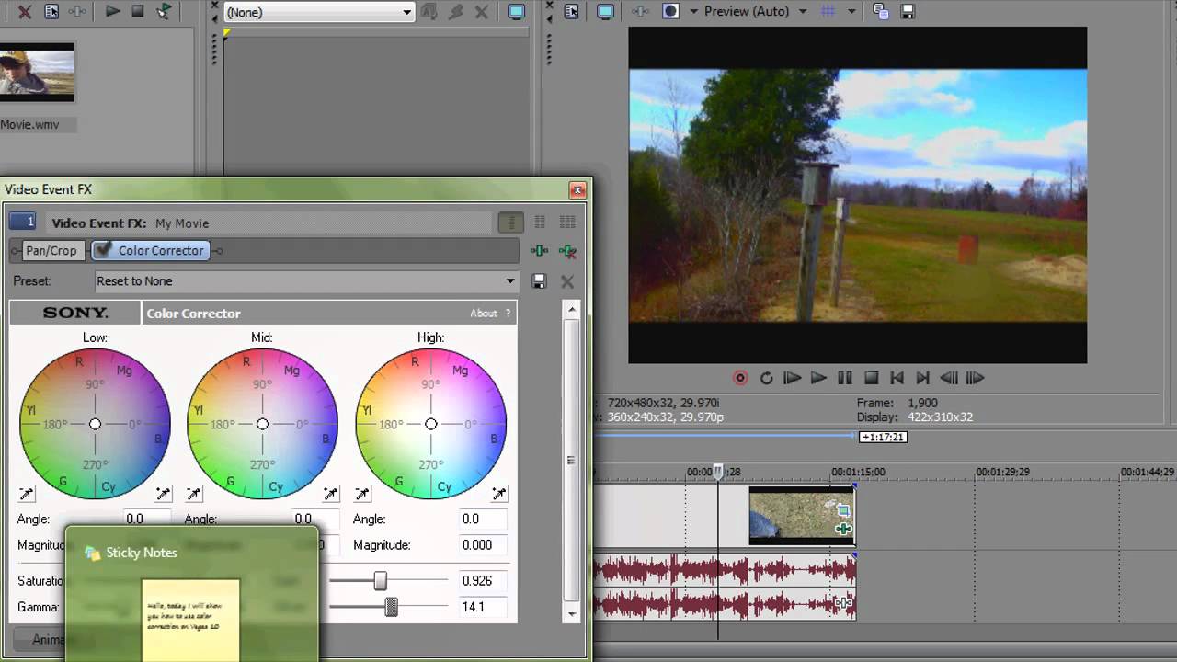This screenshot has width=1177, height=662.
Task: Expand split screen view dropdown arrow
Action: (x=692, y=12)
